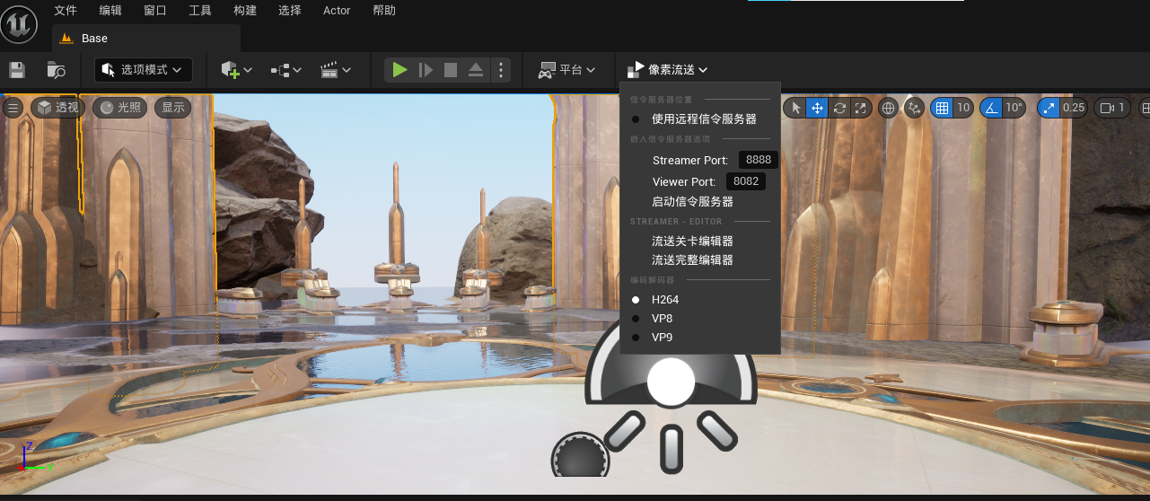Open the camera speed setting 1
The height and width of the screenshot is (501, 1150).
[x=1112, y=108]
